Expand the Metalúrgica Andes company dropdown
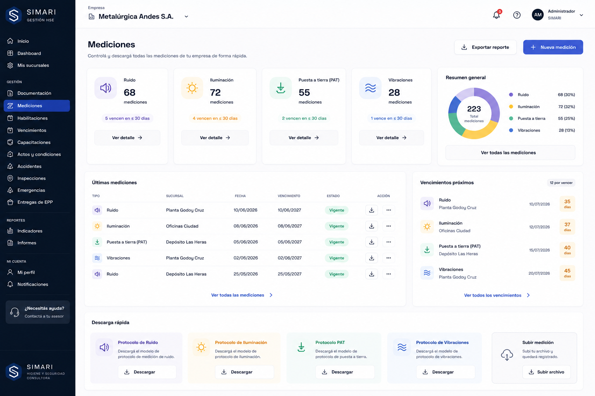 coord(186,17)
